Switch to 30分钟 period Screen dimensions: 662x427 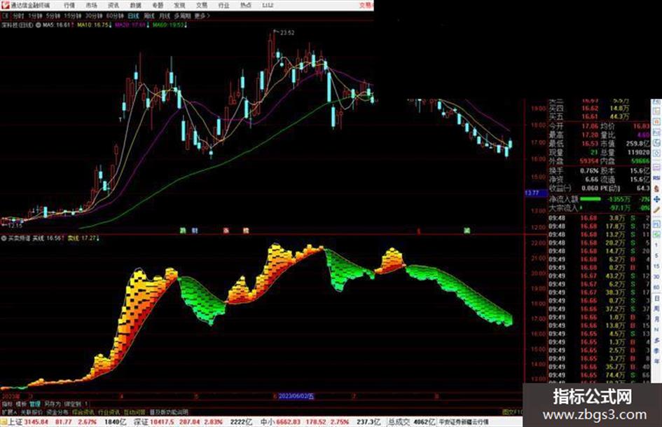[x=94, y=15]
